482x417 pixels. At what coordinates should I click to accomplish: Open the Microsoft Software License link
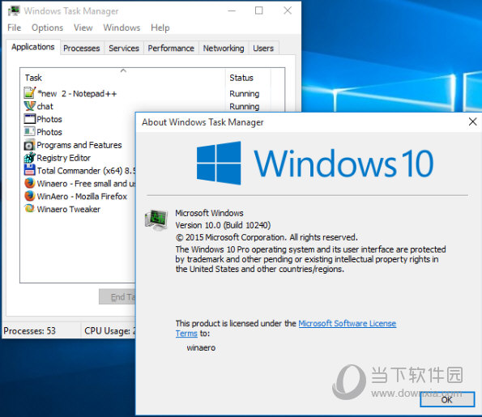(348, 323)
